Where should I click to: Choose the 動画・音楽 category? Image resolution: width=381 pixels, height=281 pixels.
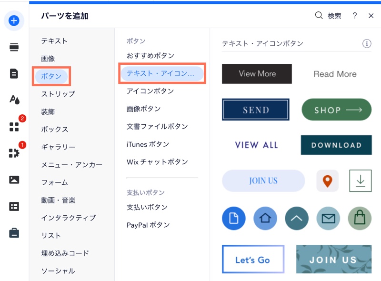tap(58, 201)
